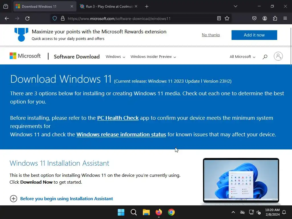Click the Microsoft Rewards medal icon
The image size is (292, 219).
click(x=21, y=35)
